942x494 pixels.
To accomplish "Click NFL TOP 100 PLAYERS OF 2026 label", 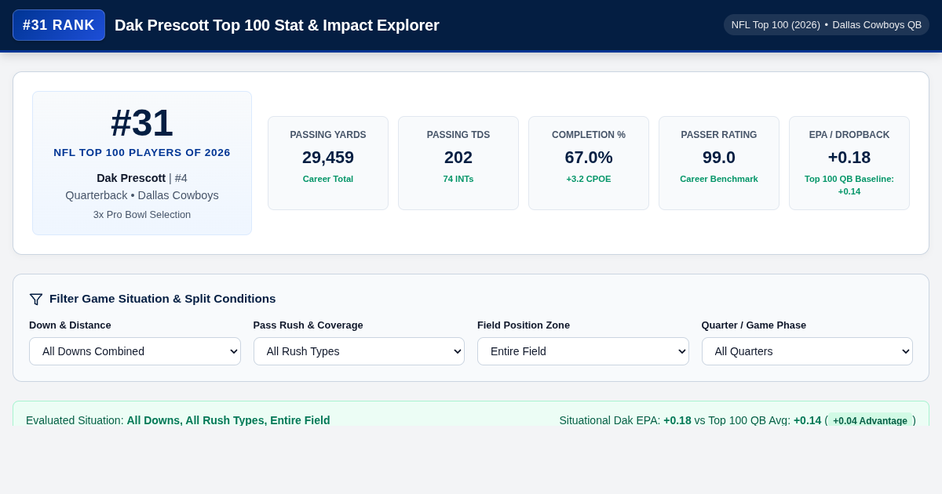I will [x=142, y=153].
